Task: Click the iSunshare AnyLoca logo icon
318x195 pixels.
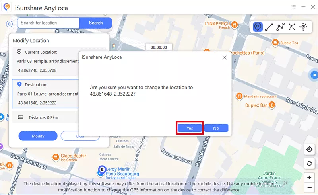Action: tap(7, 7)
